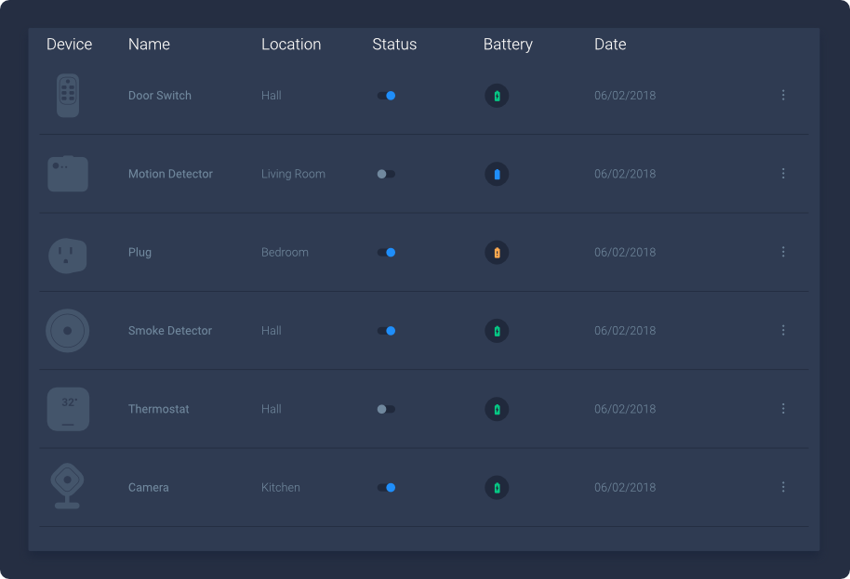Screen dimensions: 850x579
Task: Click the Camera device icon
Action: click(68, 487)
